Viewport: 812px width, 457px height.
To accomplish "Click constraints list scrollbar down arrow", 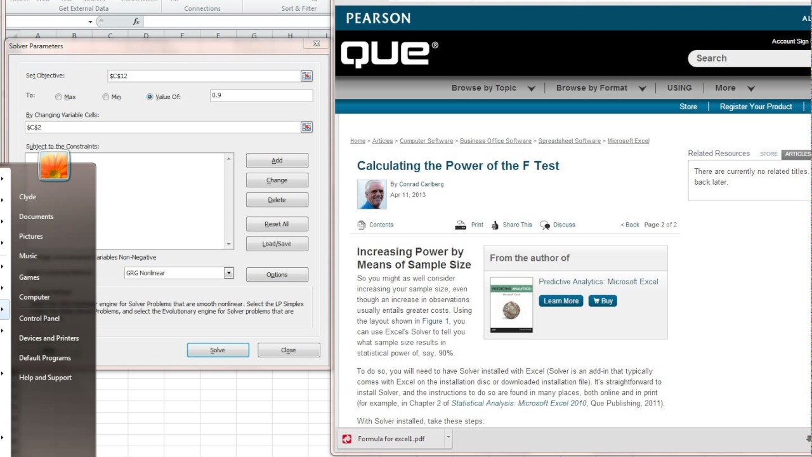I will click(x=229, y=244).
